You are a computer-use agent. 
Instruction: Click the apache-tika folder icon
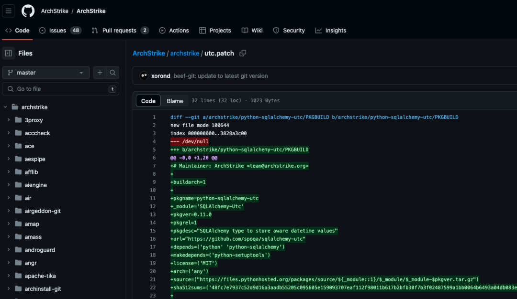(x=19, y=276)
